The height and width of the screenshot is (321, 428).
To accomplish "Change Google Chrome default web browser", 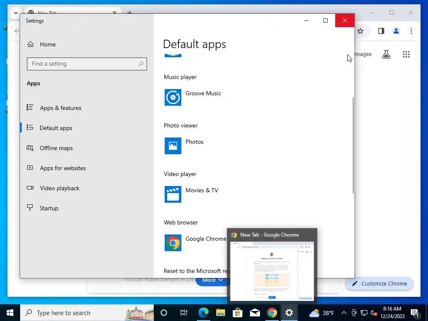I will 196,243.
